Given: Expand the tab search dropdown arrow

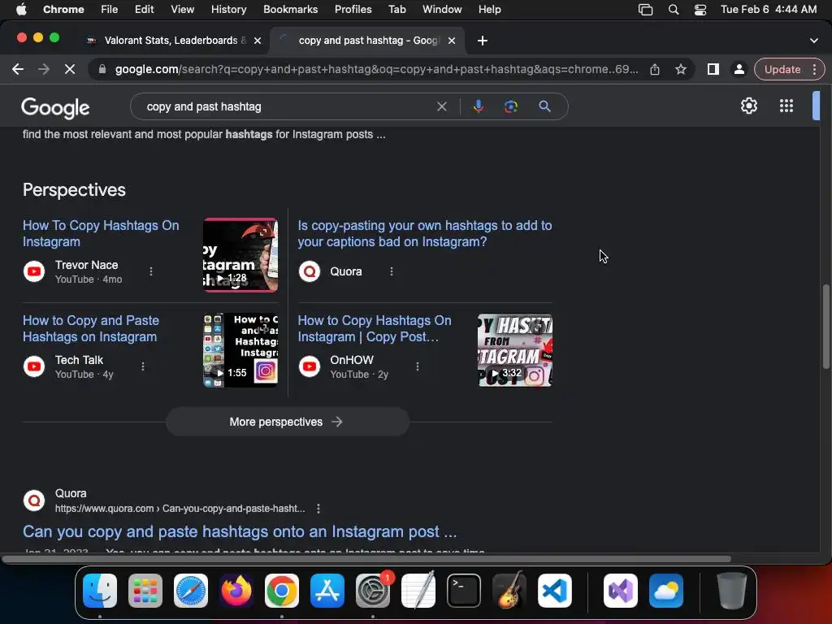Looking at the screenshot, I should pyautogui.click(x=814, y=41).
